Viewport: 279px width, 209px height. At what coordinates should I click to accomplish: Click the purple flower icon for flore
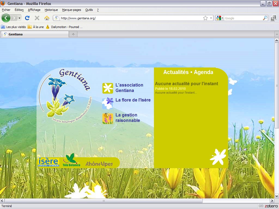coord(108,103)
